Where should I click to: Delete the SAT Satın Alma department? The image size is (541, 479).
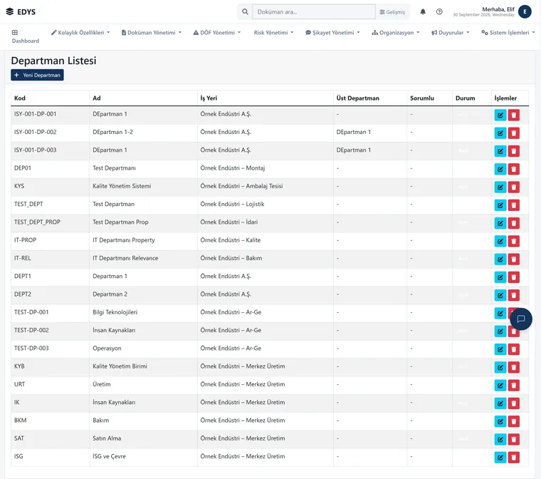click(513, 439)
